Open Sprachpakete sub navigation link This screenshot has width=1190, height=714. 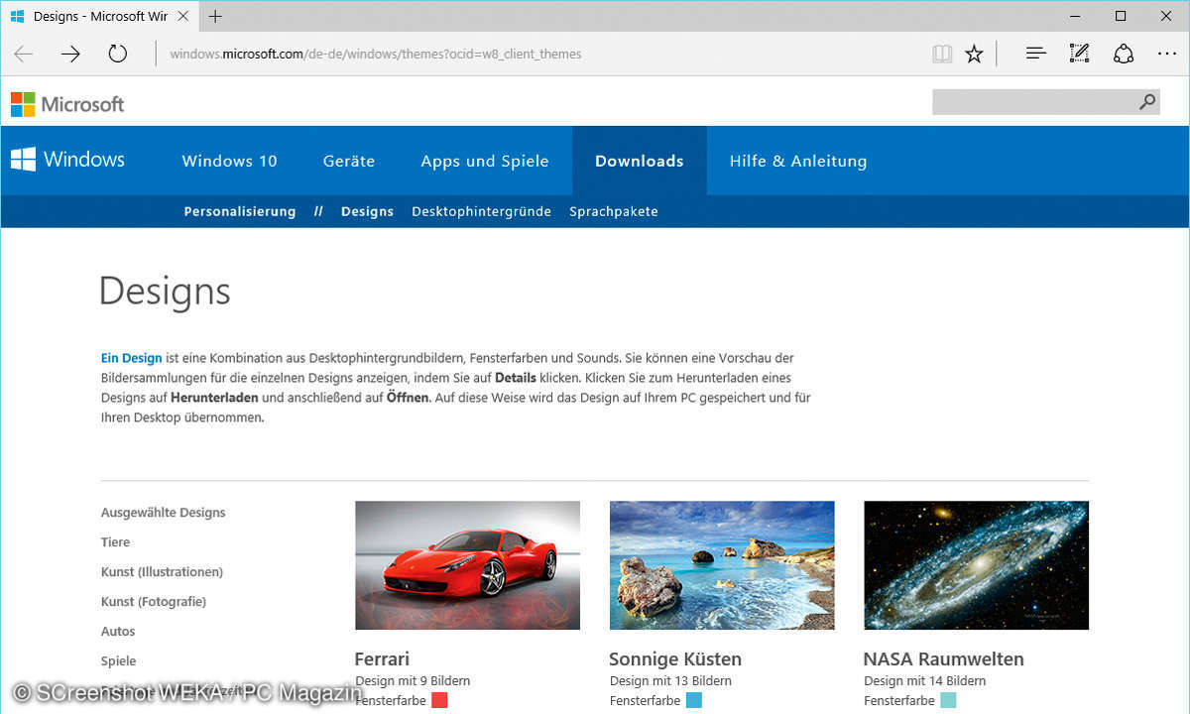pyautogui.click(x=614, y=211)
